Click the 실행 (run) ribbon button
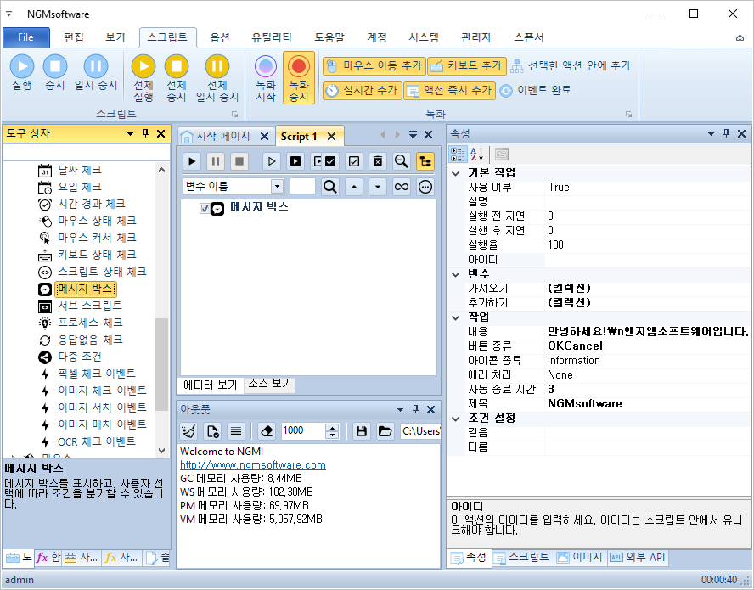Image resolution: width=754 pixels, height=590 pixels. pos(22,73)
